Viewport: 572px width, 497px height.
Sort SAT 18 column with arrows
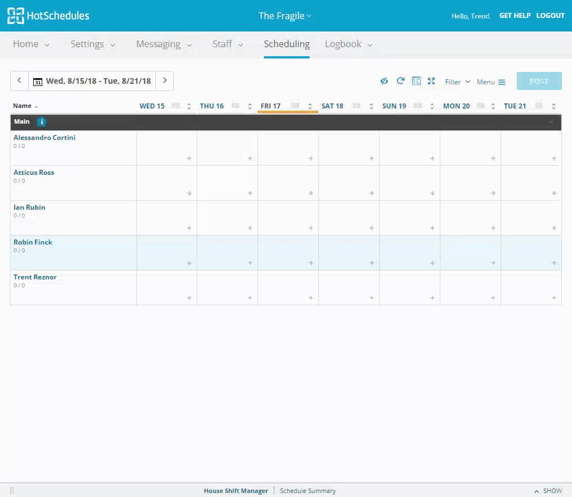coord(371,106)
